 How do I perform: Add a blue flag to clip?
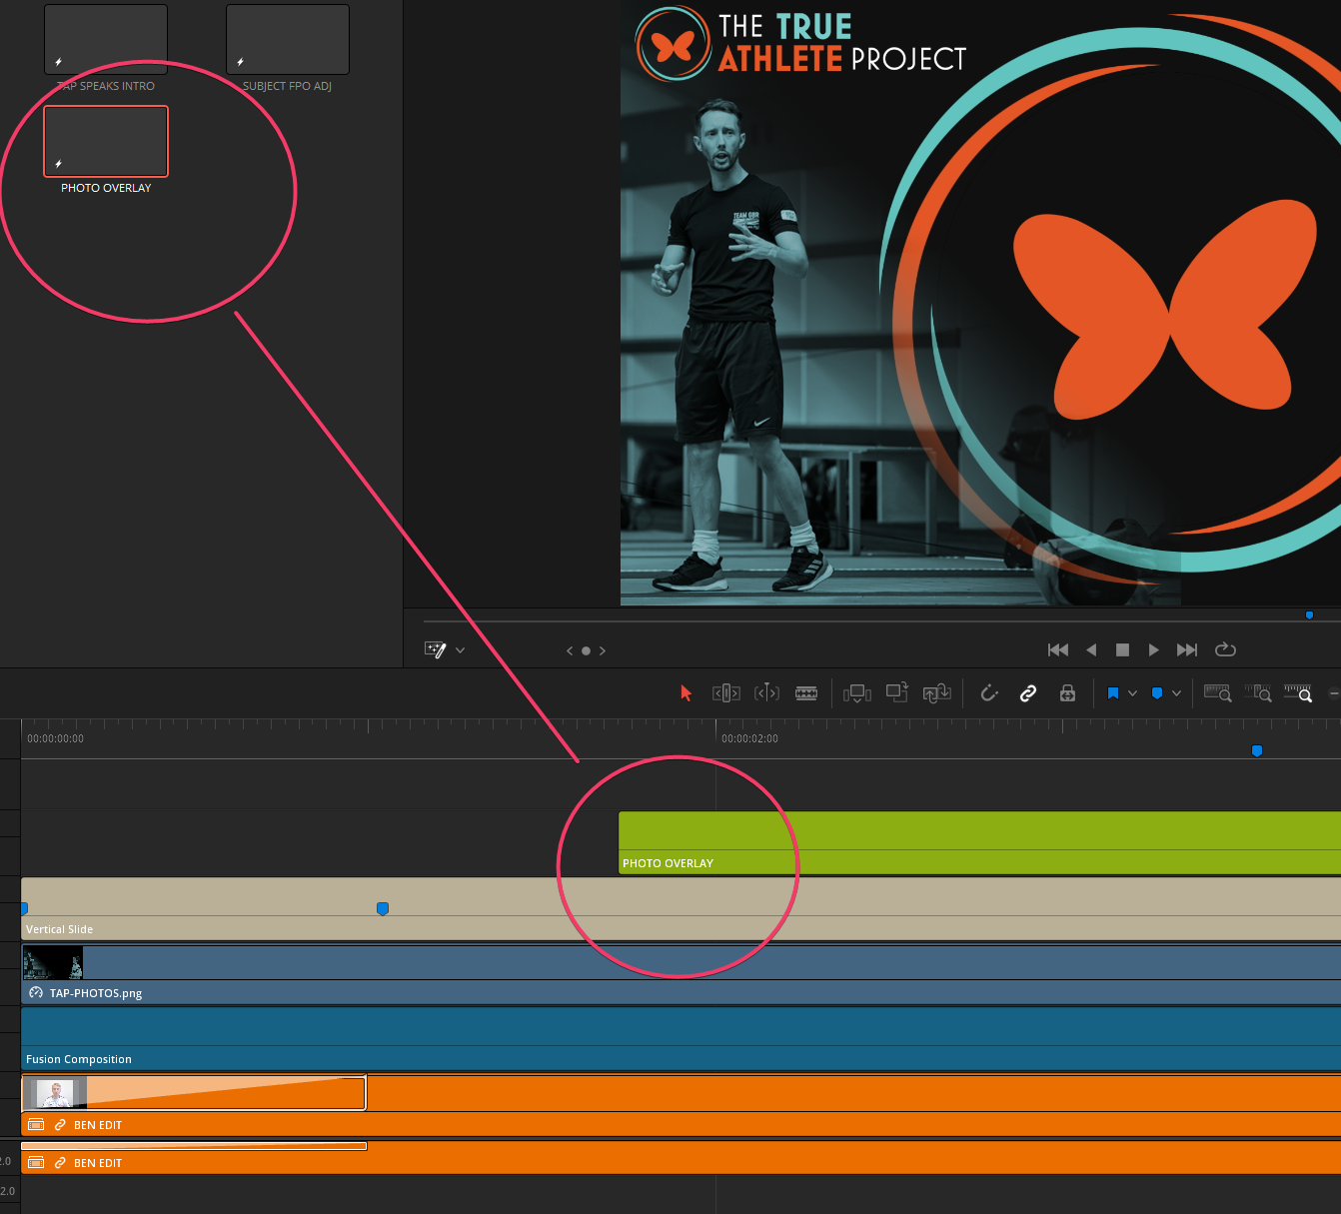1112,692
